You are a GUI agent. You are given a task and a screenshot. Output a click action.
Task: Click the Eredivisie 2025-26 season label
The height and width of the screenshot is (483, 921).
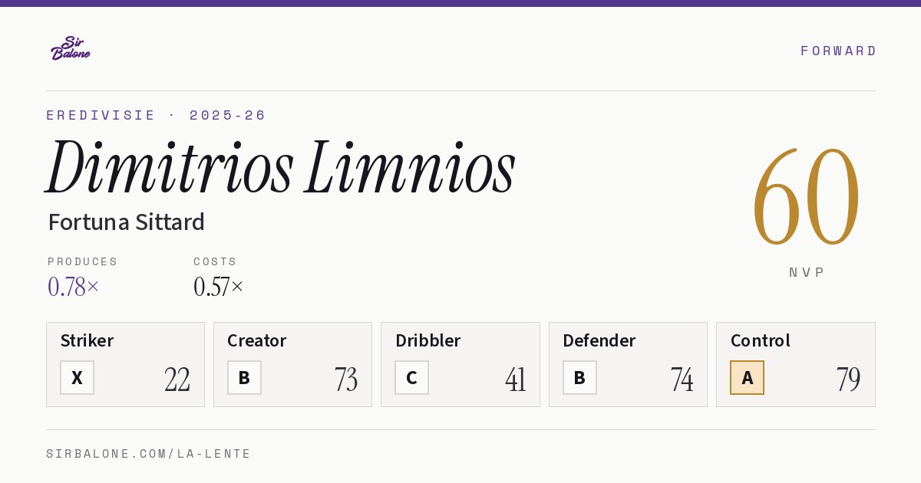point(157,115)
